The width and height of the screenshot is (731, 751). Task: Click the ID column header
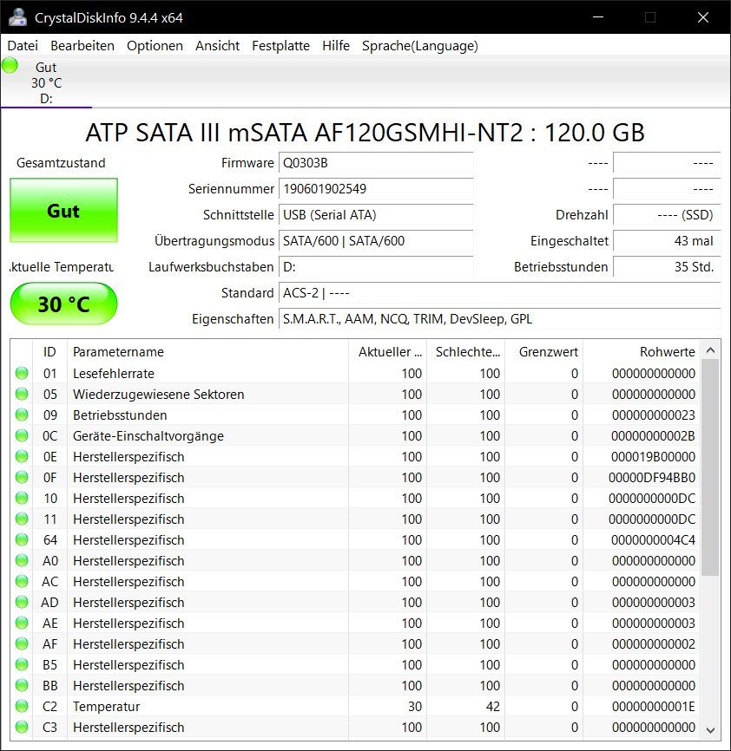[49, 352]
